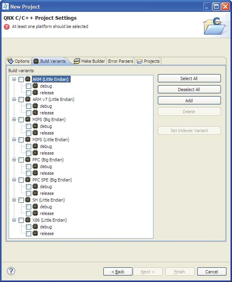Click the chip icon of debug under MIPS (Little Endian)
Viewport: 232px width, 282px height.
tap(35, 146)
